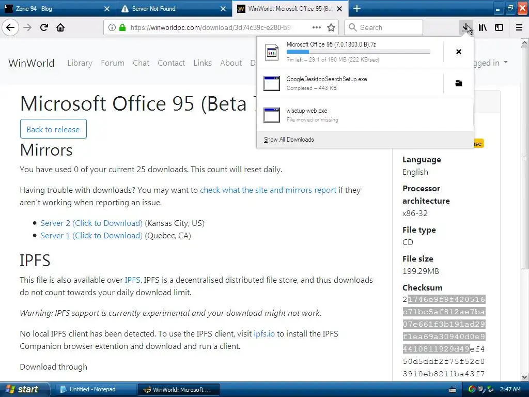The width and height of the screenshot is (529, 397).
Task: Switch to the Zone 94 - Blog tab
Action: [58, 8]
